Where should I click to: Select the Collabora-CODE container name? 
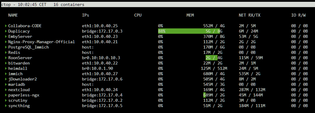coord(25,26)
